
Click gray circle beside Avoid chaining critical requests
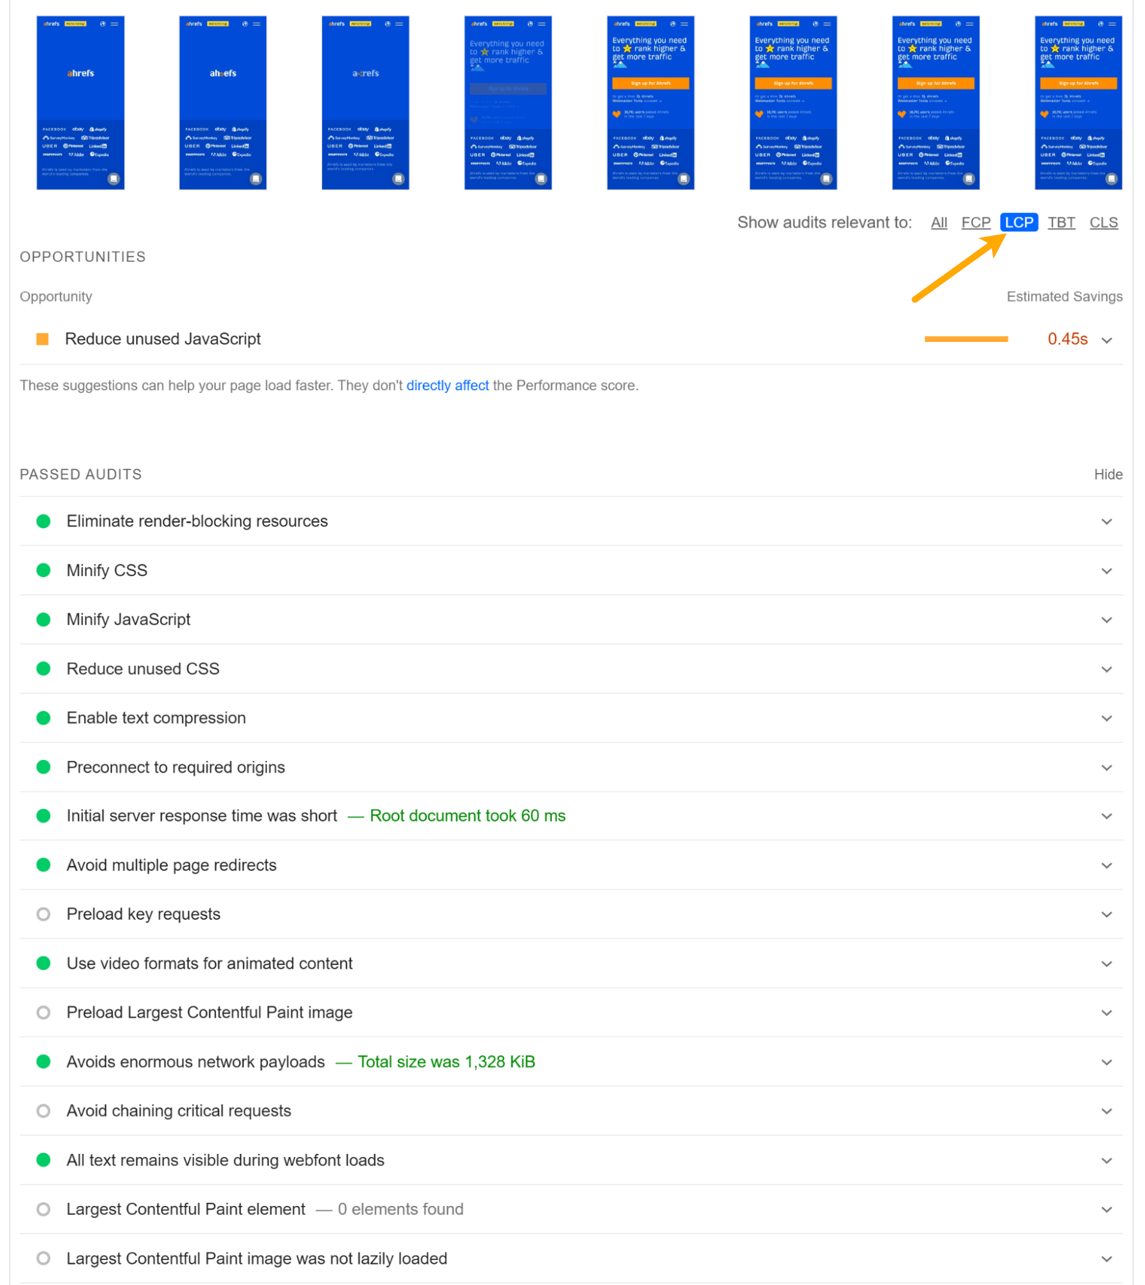click(44, 1110)
